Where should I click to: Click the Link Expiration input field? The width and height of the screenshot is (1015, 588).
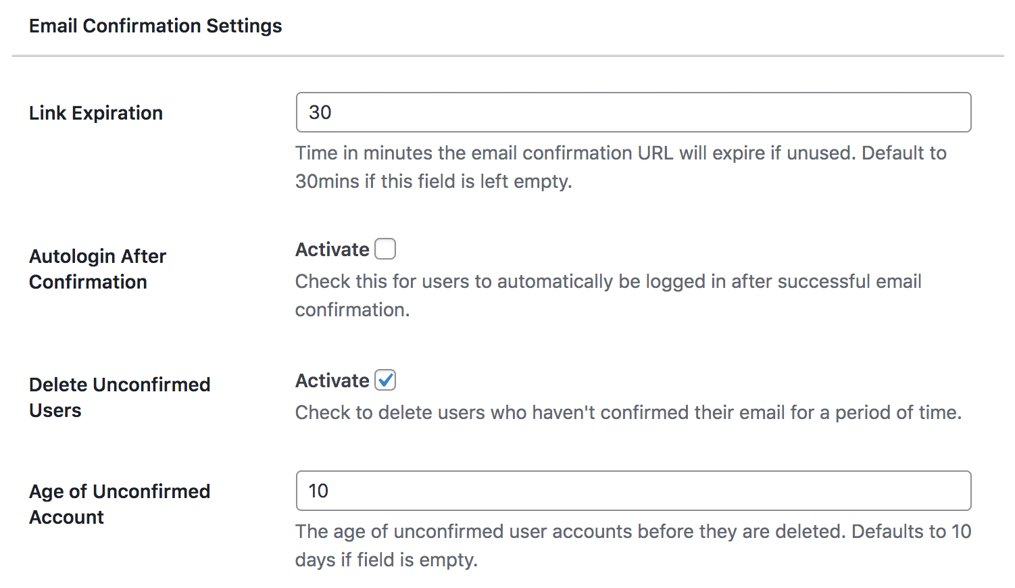tap(633, 112)
